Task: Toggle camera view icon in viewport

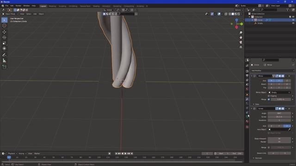Action: point(240,42)
